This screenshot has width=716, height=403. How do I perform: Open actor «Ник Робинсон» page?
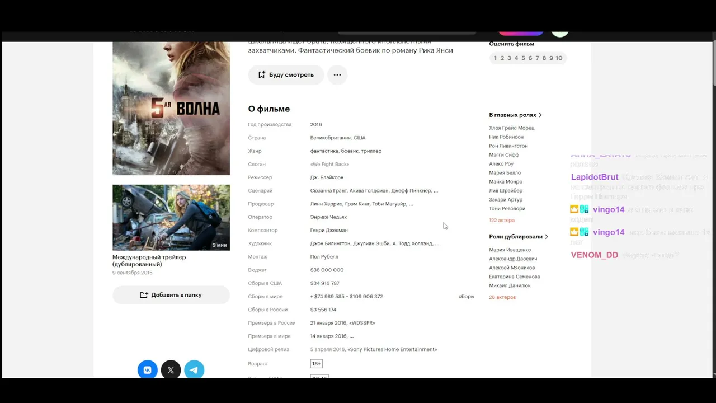(506, 137)
